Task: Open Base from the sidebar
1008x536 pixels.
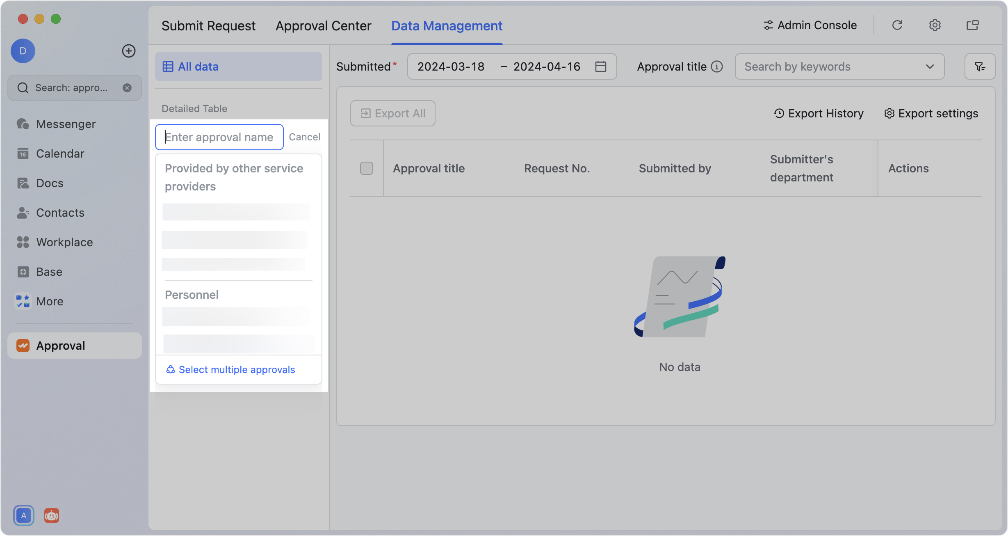Action: coord(50,272)
